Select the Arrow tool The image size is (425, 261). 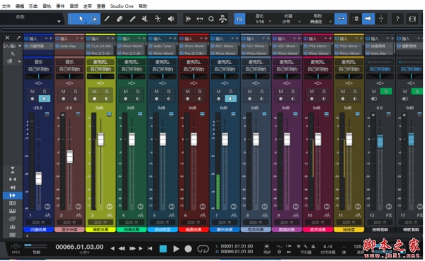tap(81, 18)
